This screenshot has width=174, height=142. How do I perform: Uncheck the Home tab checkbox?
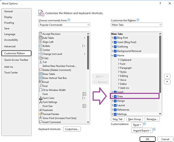coord(115,56)
